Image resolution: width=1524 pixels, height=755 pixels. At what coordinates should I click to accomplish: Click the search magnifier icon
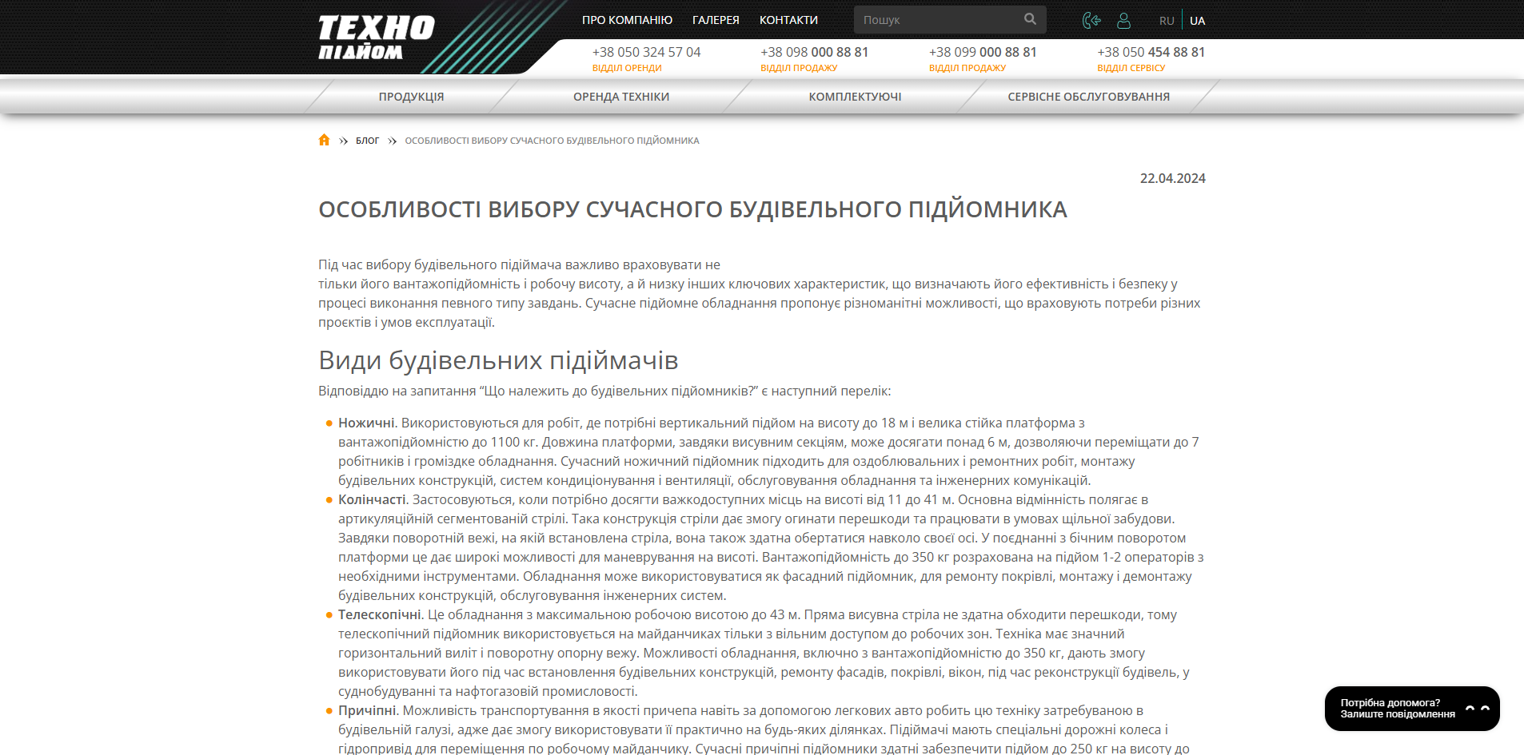point(1030,19)
